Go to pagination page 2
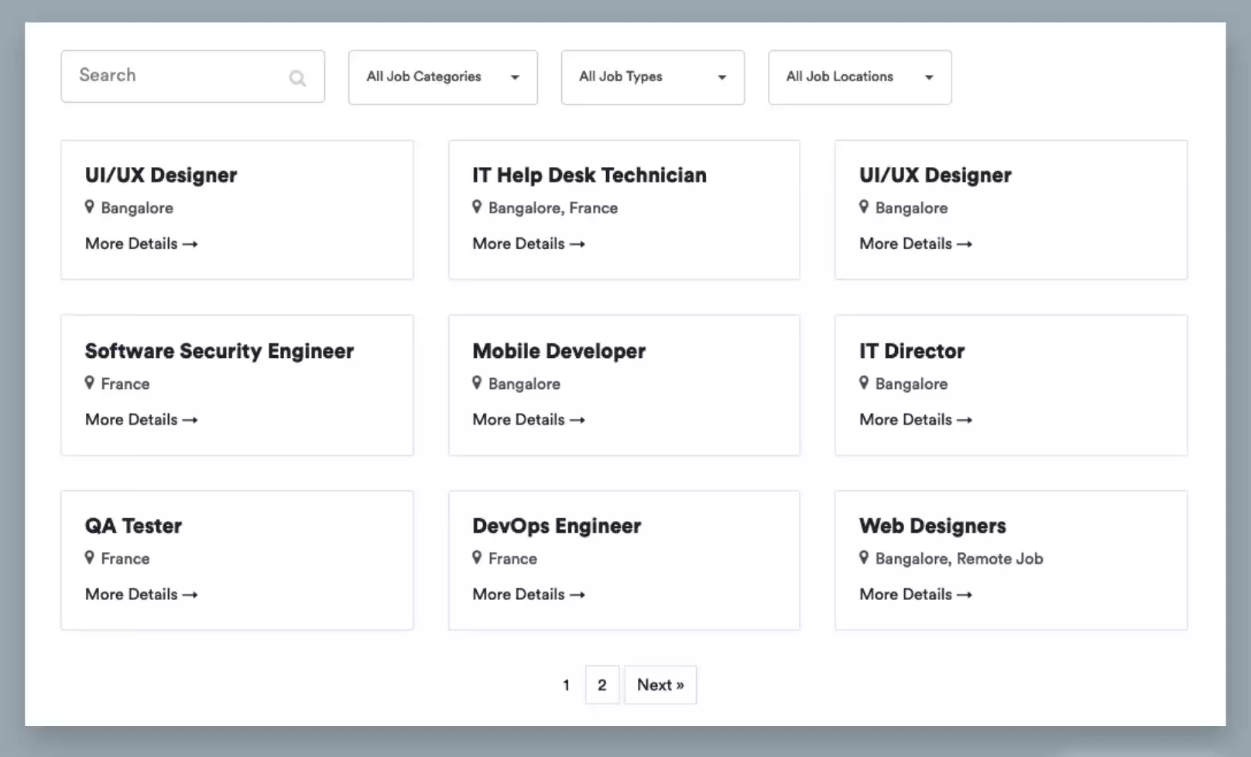This screenshot has height=757, width=1251. (x=602, y=685)
